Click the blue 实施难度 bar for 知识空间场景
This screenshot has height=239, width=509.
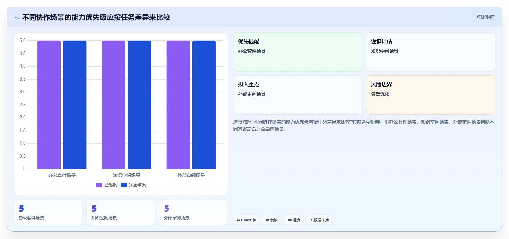[139, 105]
